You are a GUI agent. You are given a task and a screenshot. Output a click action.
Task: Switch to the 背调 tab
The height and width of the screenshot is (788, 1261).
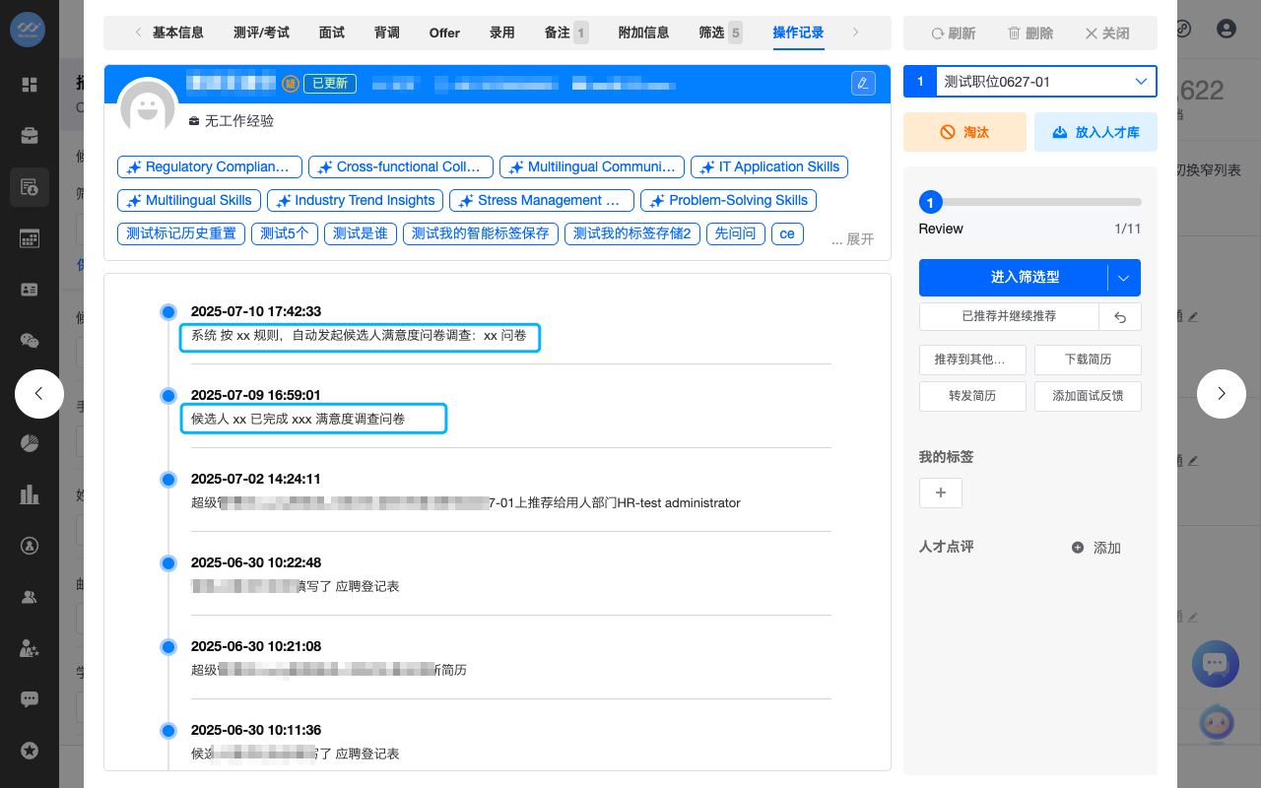387,33
